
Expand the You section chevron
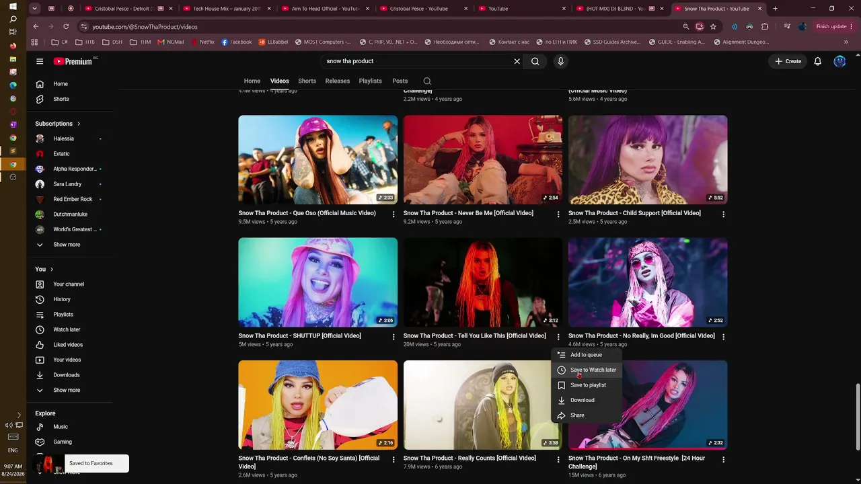[x=51, y=270]
